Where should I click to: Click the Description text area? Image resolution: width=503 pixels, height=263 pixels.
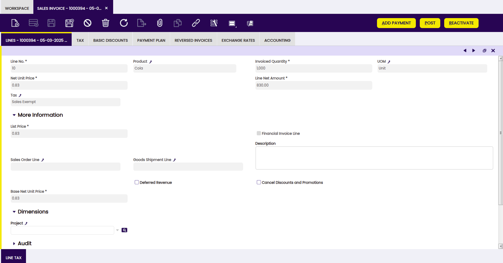click(x=374, y=158)
